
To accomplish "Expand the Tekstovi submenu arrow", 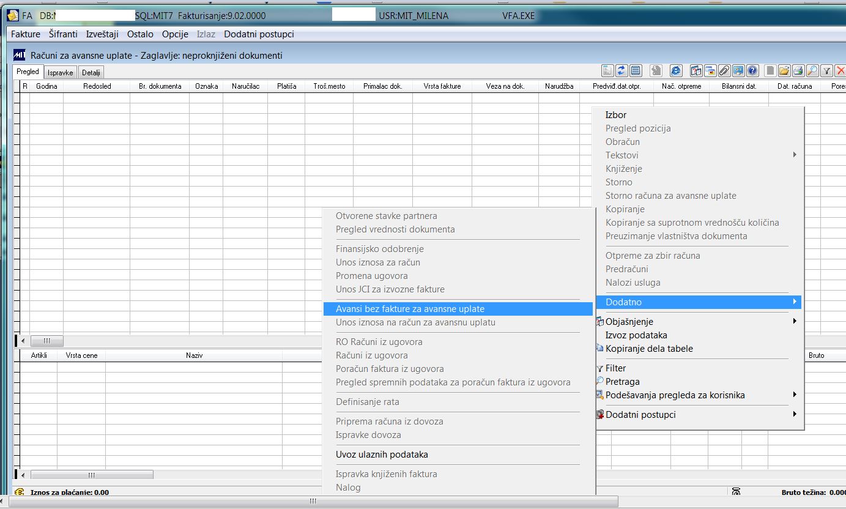I will (795, 155).
